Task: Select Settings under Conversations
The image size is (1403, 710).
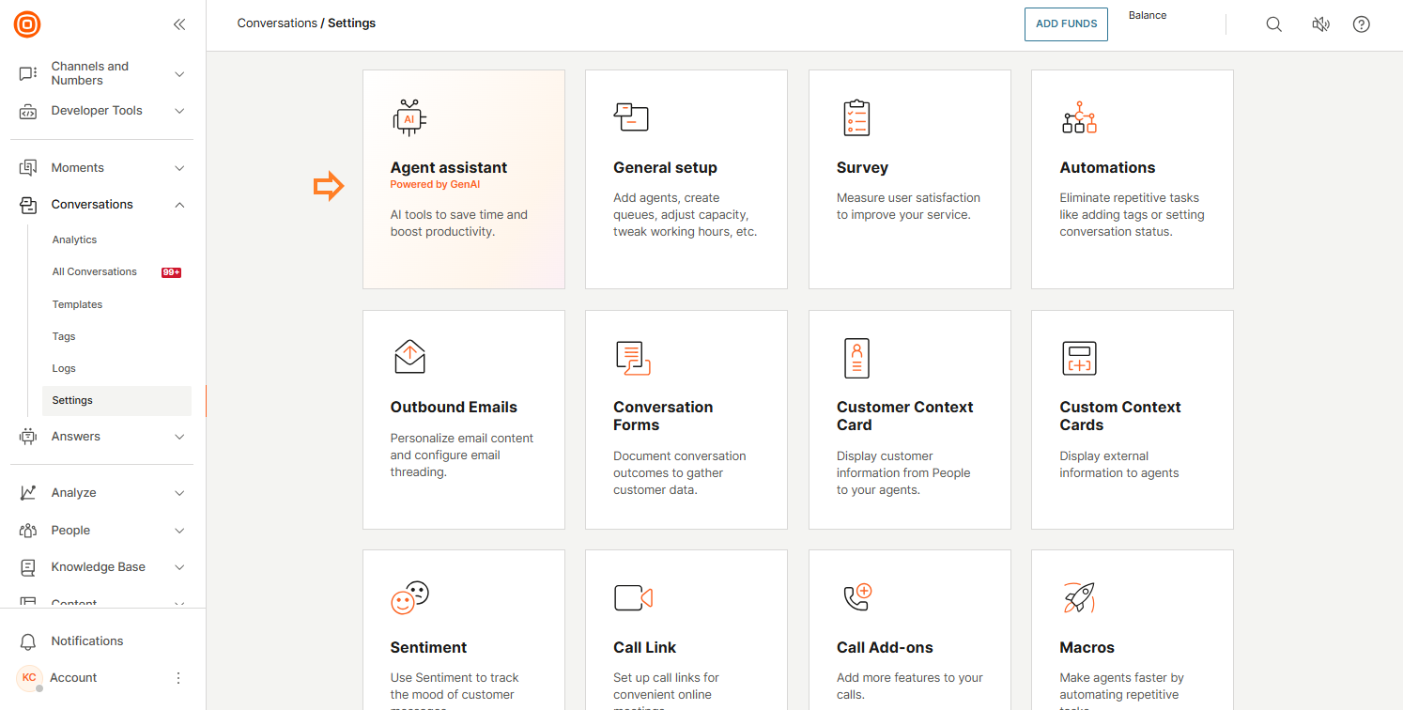Action: 116,401
